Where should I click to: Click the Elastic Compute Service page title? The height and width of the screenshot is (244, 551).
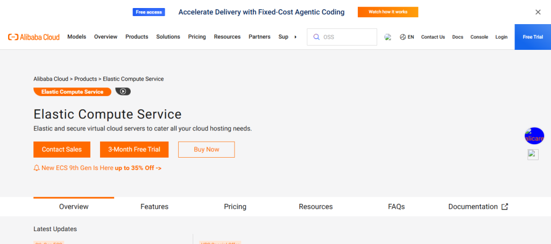(108, 114)
